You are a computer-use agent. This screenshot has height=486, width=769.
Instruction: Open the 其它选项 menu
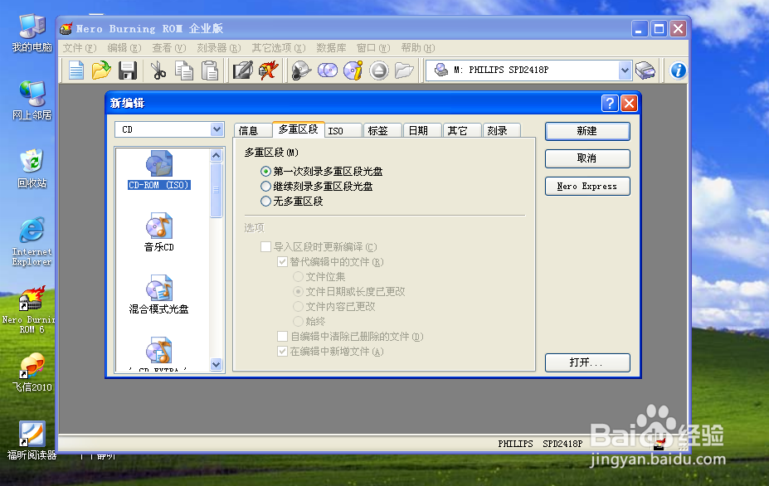coord(279,48)
